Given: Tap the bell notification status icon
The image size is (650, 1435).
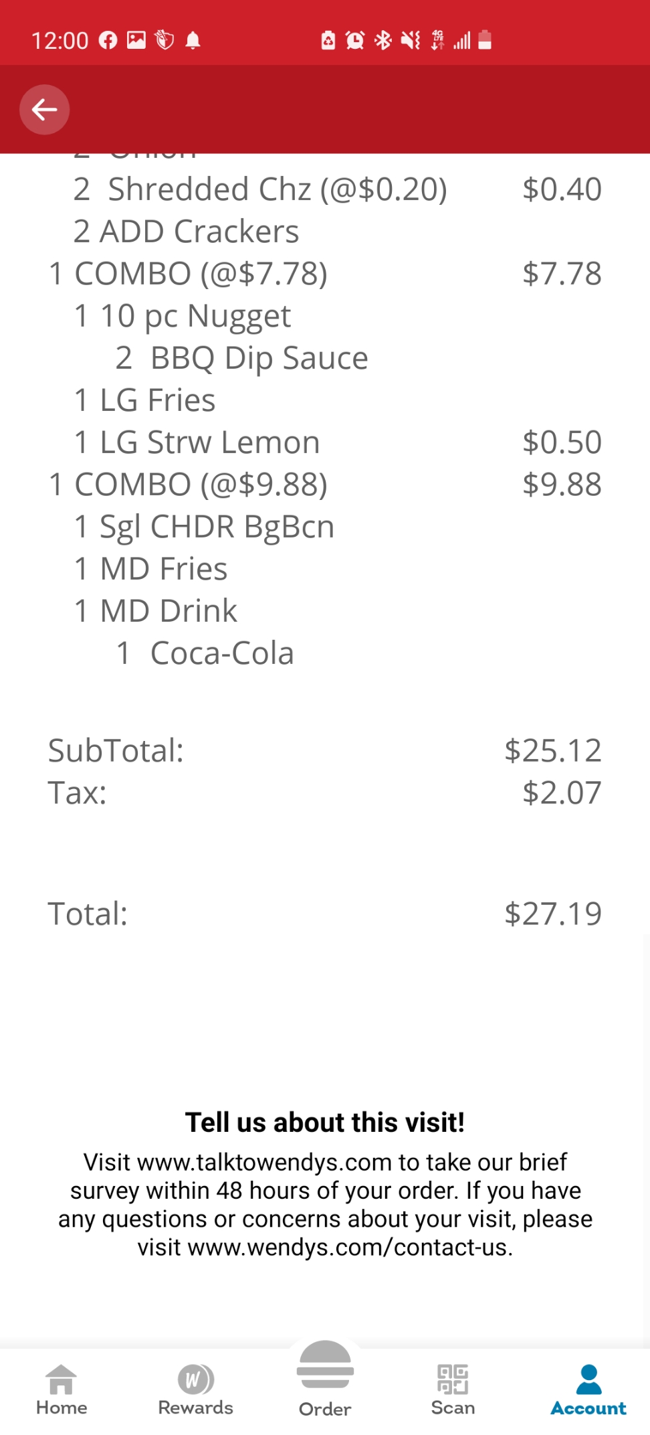Looking at the screenshot, I should (193, 41).
